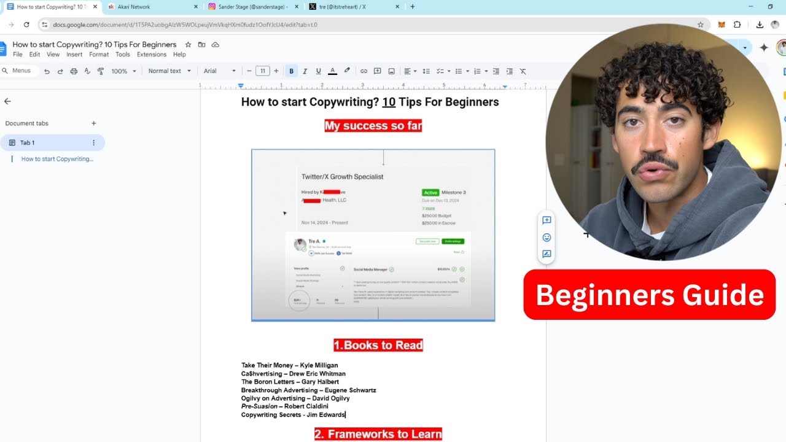Toggle italic formatting

(305, 71)
